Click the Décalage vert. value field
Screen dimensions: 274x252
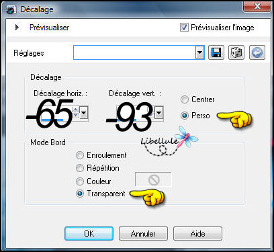pos(132,113)
